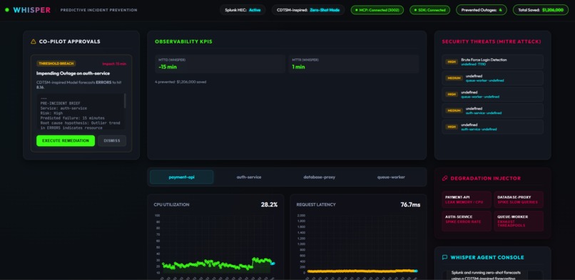575x280 pixels.
Task: Click the Execute Remediation button
Action: [x=66, y=140]
